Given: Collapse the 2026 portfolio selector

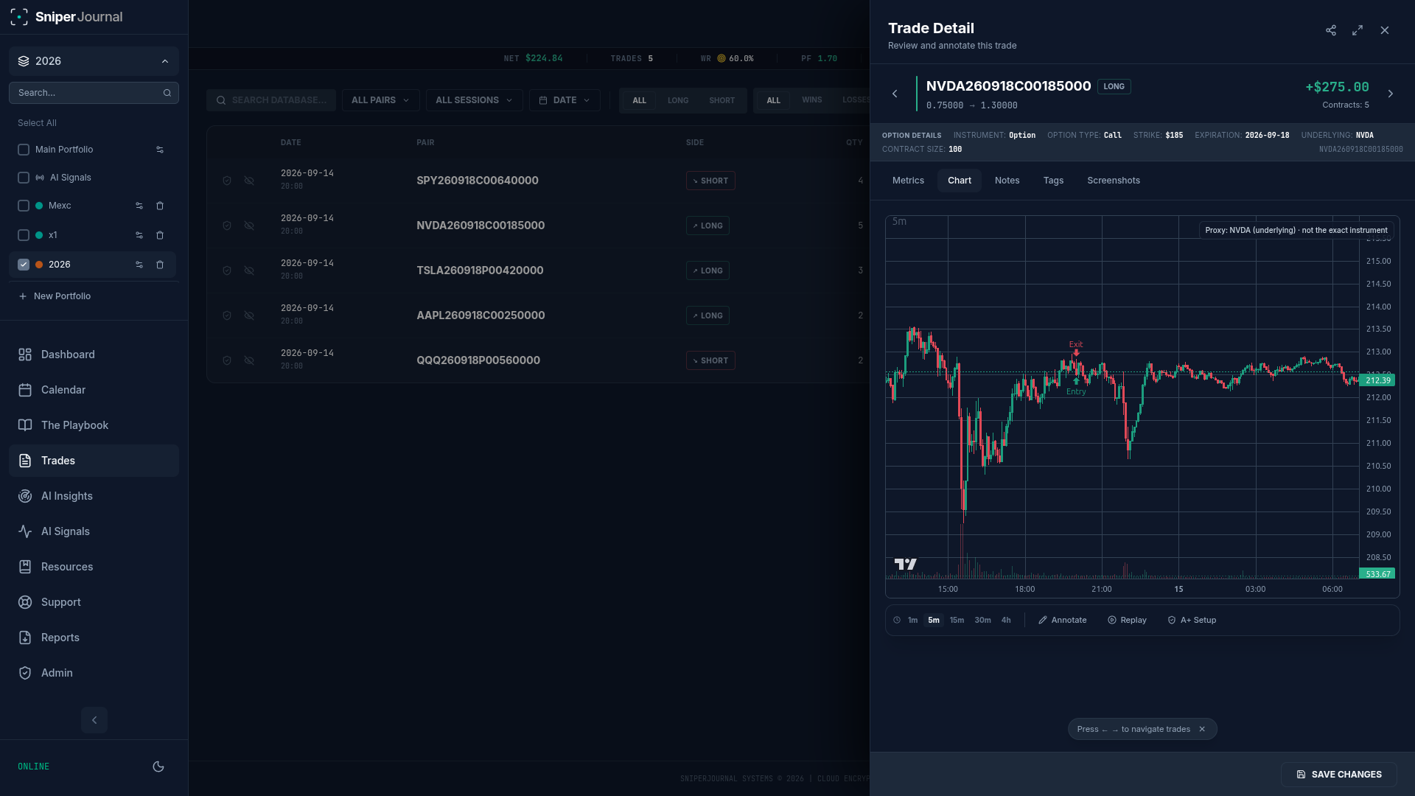Looking at the screenshot, I should point(94,61).
